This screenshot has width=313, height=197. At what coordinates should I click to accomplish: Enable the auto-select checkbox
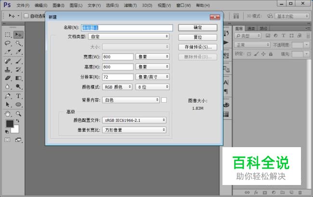click(x=26, y=16)
